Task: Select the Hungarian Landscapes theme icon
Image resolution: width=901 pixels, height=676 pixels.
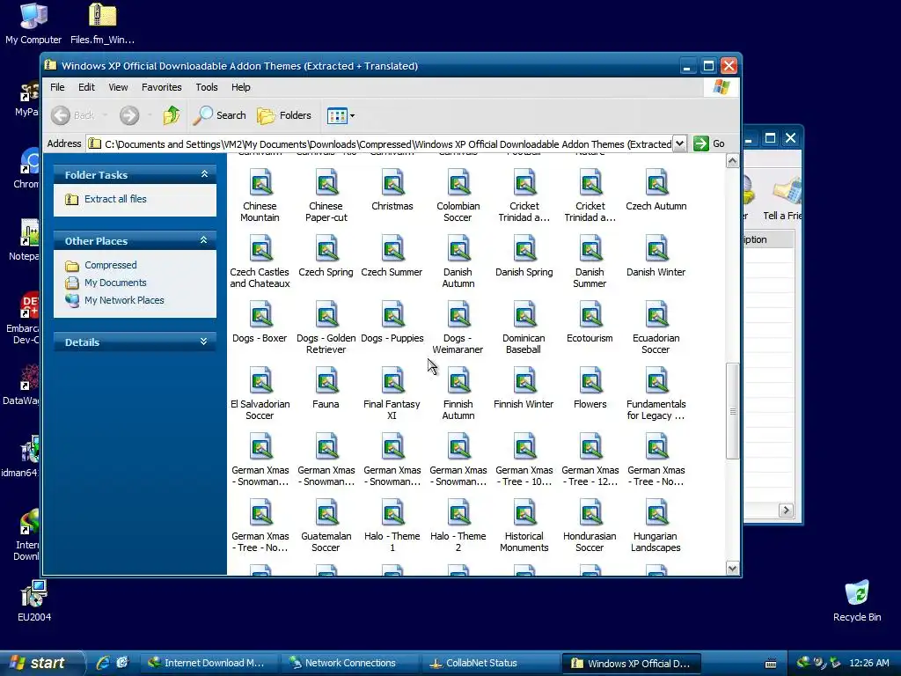Action: pyautogui.click(x=656, y=525)
